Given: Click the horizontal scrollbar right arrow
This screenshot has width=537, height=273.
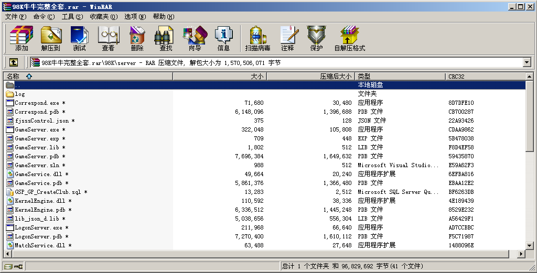Looking at the screenshot, I should [521, 254].
